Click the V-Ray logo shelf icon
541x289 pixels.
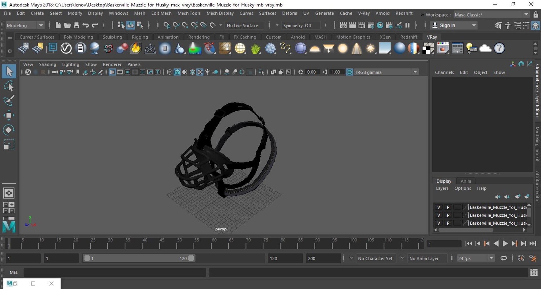click(66, 48)
